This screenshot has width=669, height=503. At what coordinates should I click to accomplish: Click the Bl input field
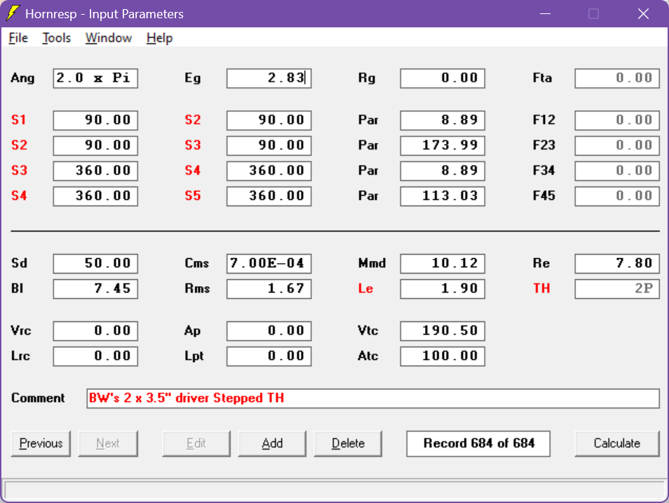(x=95, y=288)
